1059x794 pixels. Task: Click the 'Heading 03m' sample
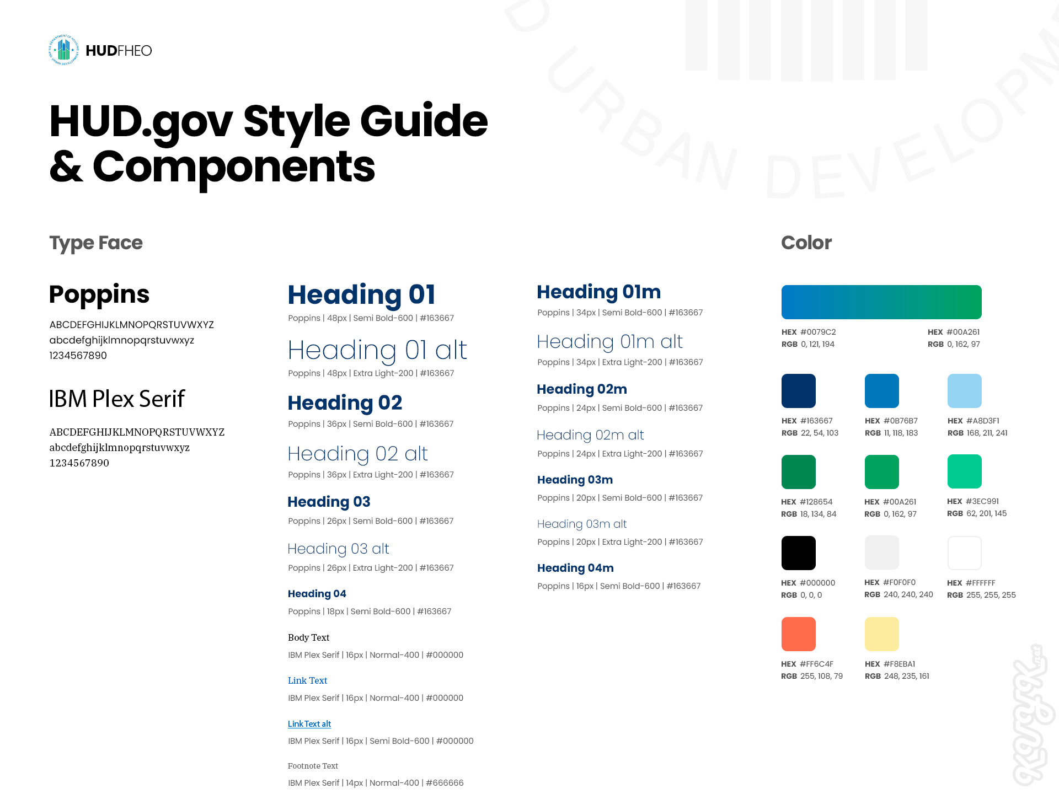pyautogui.click(x=575, y=480)
